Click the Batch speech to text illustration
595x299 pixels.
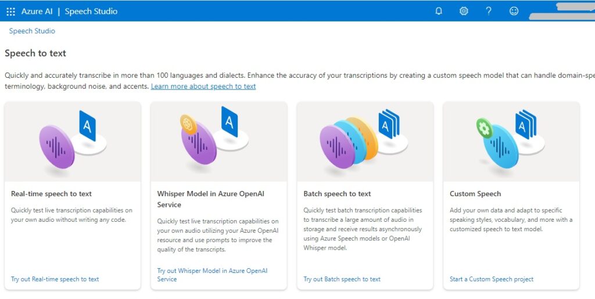(365, 142)
